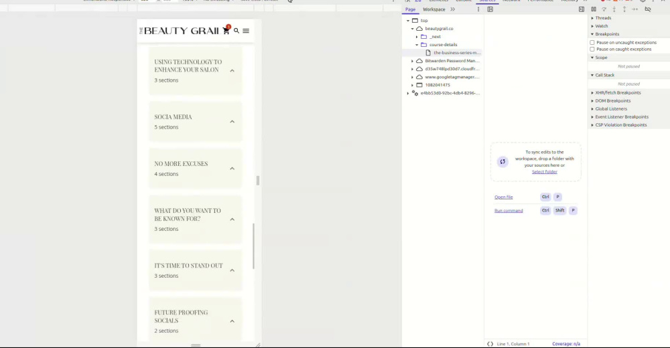Click the Coverage: n/a link

click(566, 344)
